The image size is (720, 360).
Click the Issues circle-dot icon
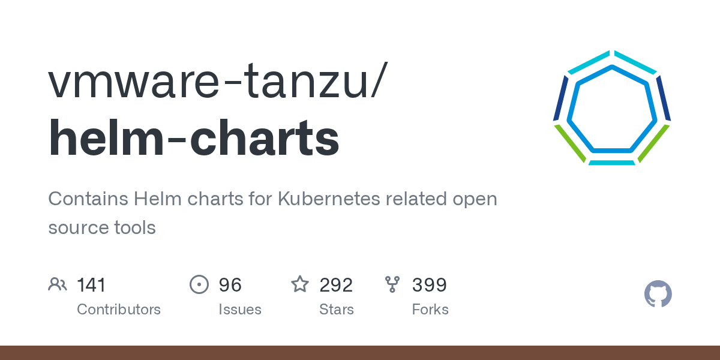pos(199,284)
